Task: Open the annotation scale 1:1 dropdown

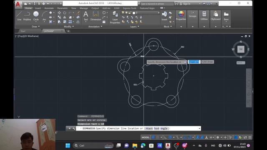Action: [212, 137]
